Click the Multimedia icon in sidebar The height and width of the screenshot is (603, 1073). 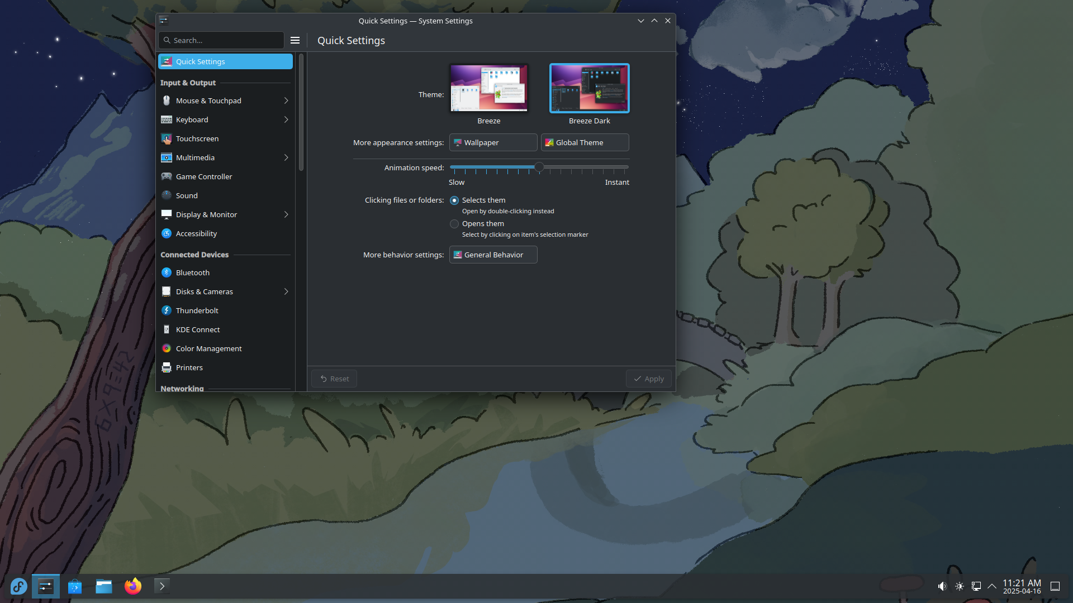point(167,157)
